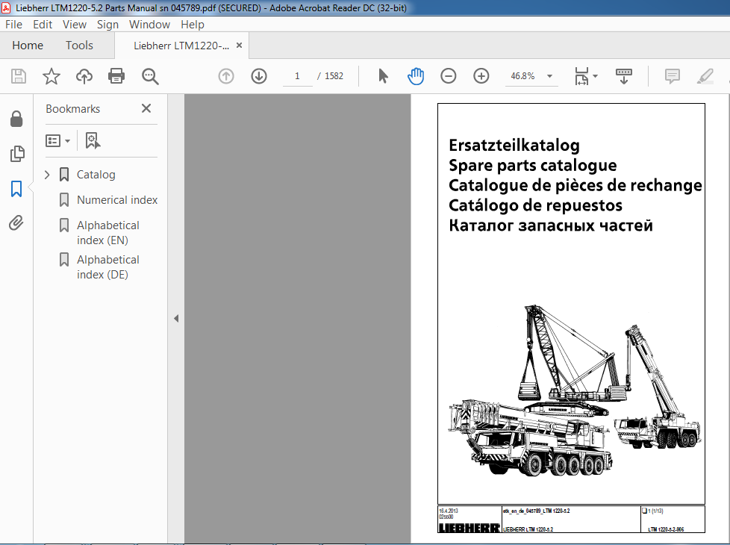730x545 pixels.
Task: Add a comment sticky note
Action: 673,76
